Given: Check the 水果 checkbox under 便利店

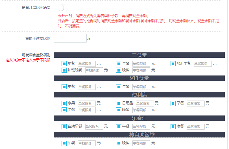Looking at the screenshot, I should (x=64, y=103).
